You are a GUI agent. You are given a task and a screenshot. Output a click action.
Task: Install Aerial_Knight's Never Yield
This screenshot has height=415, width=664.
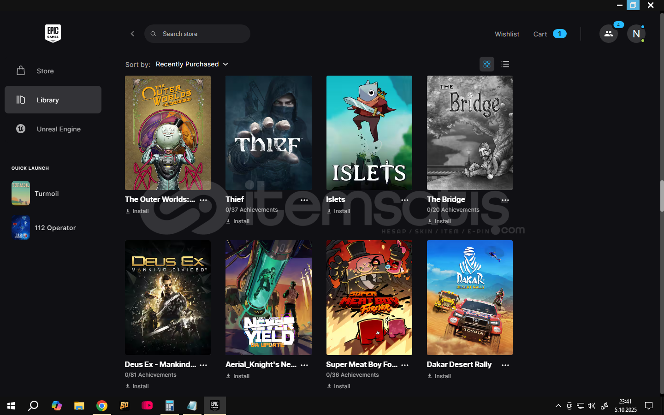pos(237,376)
